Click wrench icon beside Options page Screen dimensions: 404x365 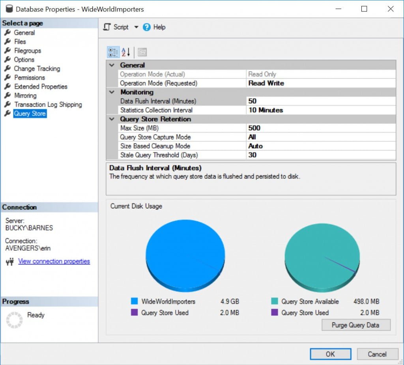tap(7, 60)
